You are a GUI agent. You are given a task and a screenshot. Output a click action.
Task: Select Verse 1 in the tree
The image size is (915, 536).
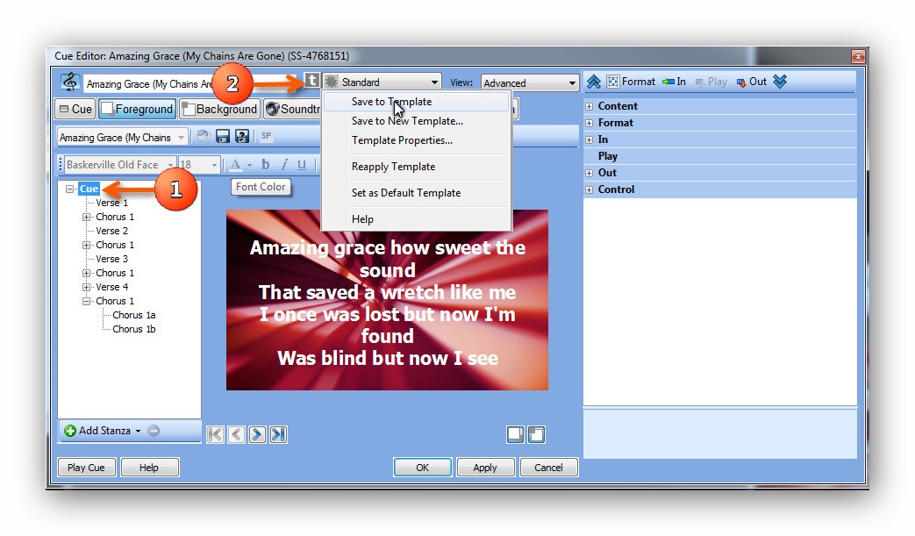click(x=111, y=203)
